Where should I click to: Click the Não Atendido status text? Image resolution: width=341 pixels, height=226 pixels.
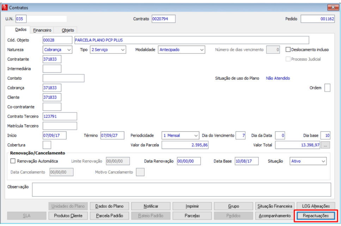click(278, 78)
